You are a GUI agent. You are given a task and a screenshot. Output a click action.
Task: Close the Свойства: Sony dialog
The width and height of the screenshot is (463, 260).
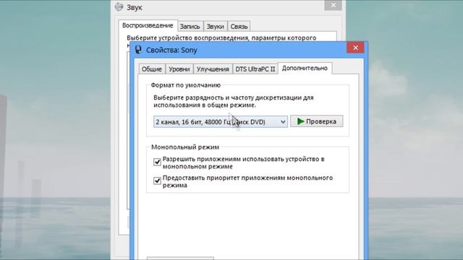click(x=355, y=48)
